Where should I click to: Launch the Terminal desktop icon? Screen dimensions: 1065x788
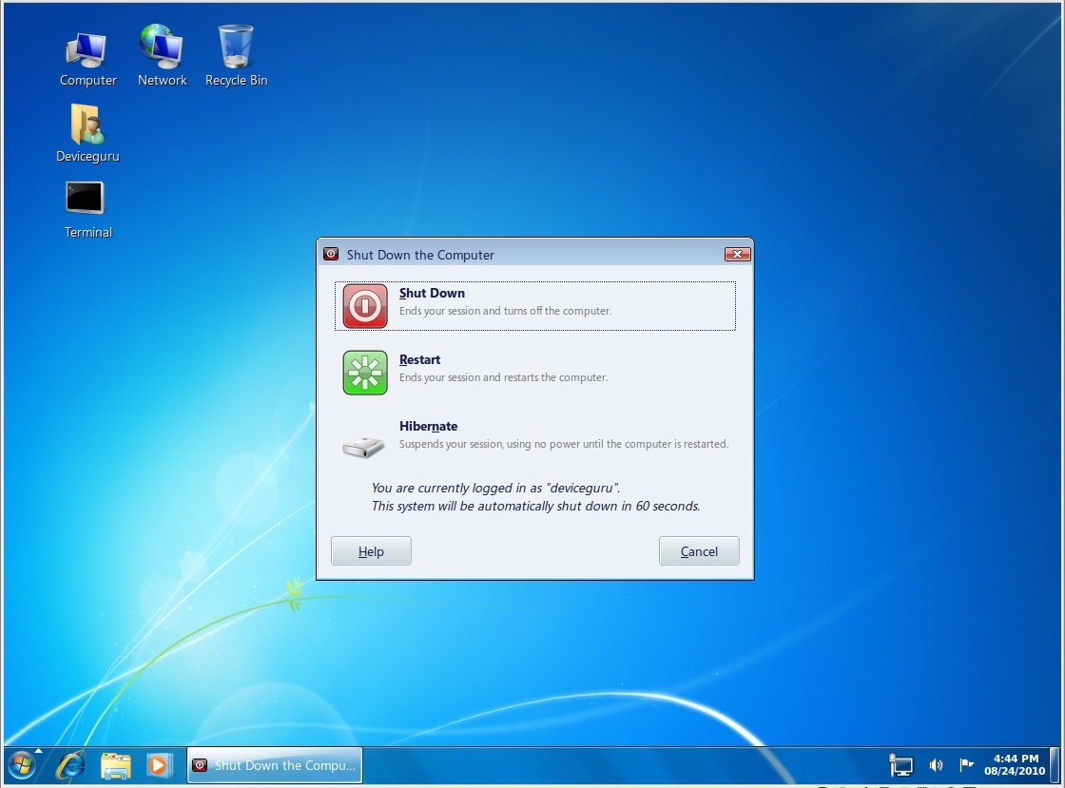click(x=86, y=210)
